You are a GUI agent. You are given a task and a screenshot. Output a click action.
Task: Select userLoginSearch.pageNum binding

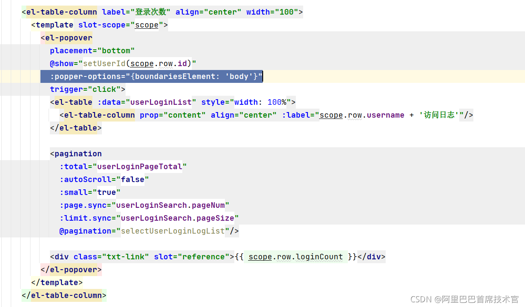(x=172, y=205)
